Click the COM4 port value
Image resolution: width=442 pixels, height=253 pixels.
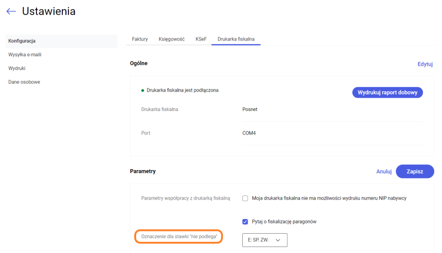(x=249, y=133)
